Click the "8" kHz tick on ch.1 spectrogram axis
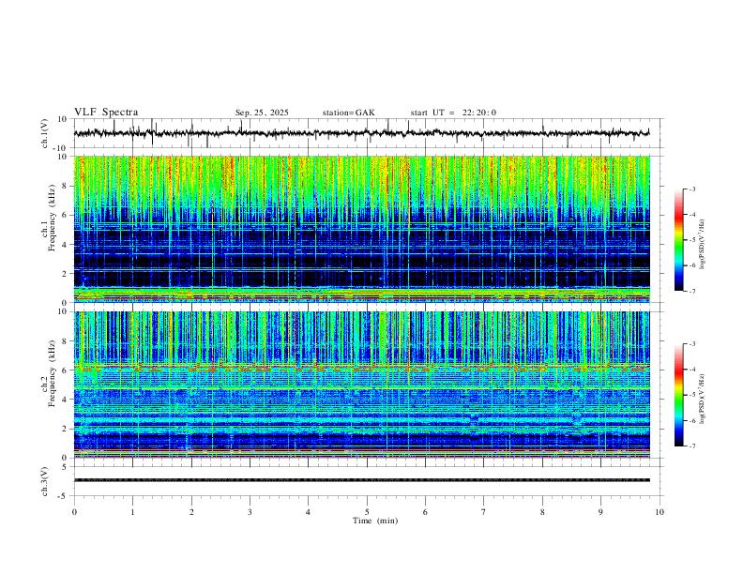Image resolution: width=743 pixels, height=574 pixels. pyautogui.click(x=65, y=186)
